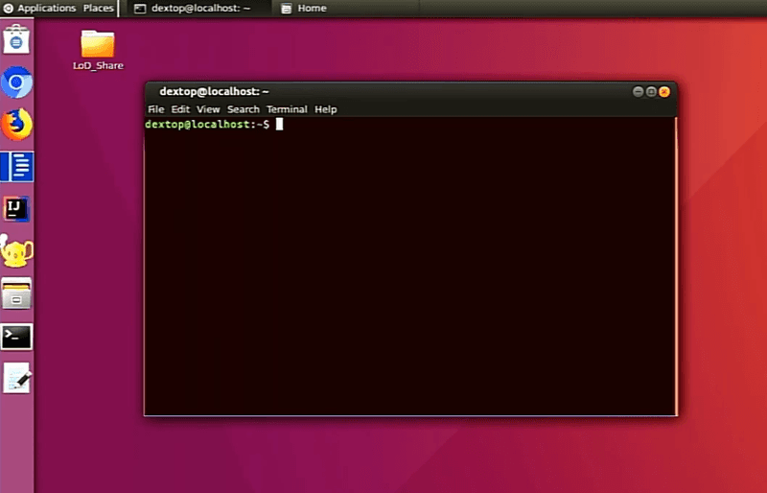This screenshot has width=767, height=493.
Task: Minimize the terminal window
Action: point(638,91)
